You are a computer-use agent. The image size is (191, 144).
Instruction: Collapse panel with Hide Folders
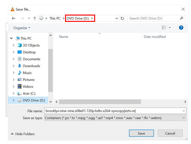(23, 134)
